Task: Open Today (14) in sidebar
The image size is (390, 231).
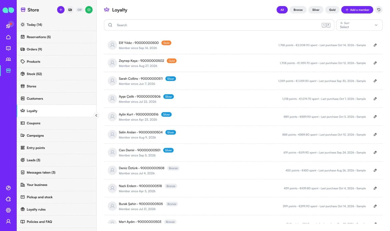Action: (x=57, y=25)
